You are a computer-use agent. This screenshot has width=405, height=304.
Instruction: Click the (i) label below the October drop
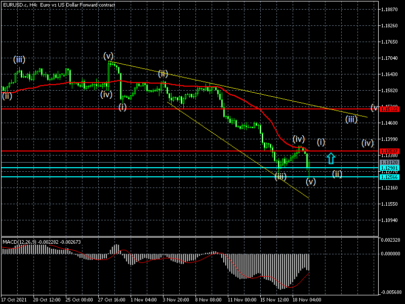click(x=123, y=107)
